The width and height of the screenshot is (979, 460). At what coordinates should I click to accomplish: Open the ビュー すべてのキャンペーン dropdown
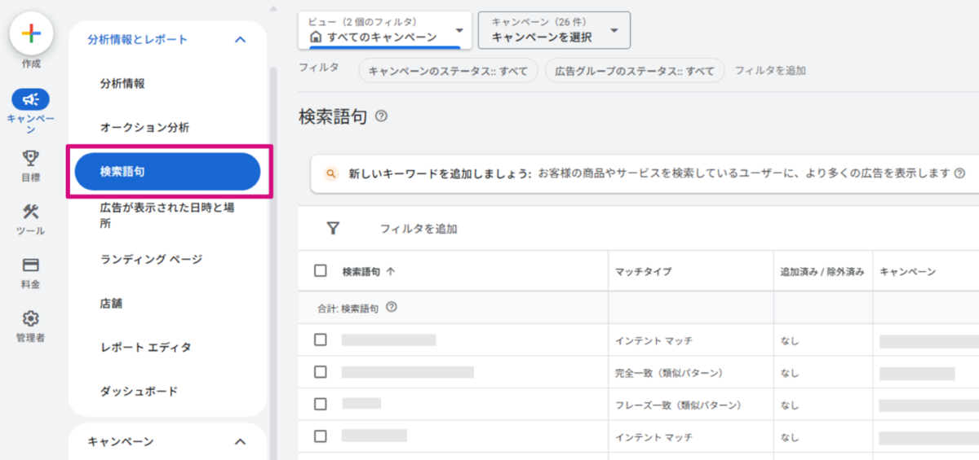coord(385,30)
